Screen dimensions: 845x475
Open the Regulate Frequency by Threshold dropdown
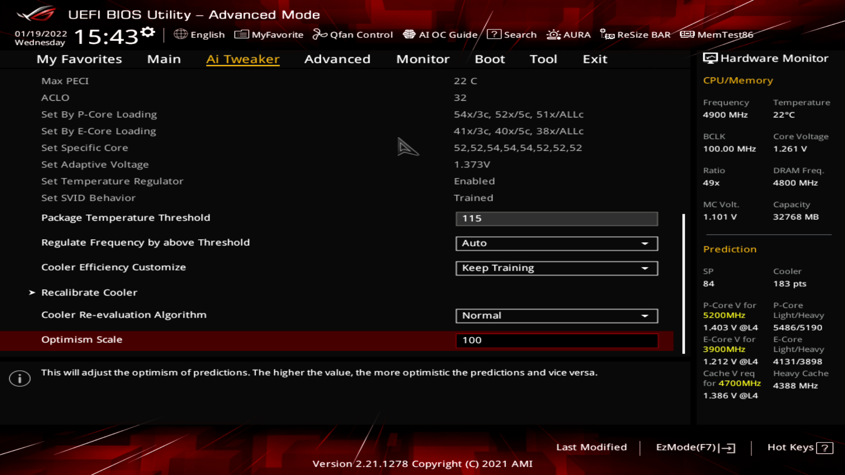pos(556,243)
